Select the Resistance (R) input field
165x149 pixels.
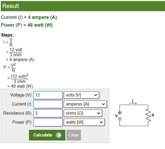48,113
